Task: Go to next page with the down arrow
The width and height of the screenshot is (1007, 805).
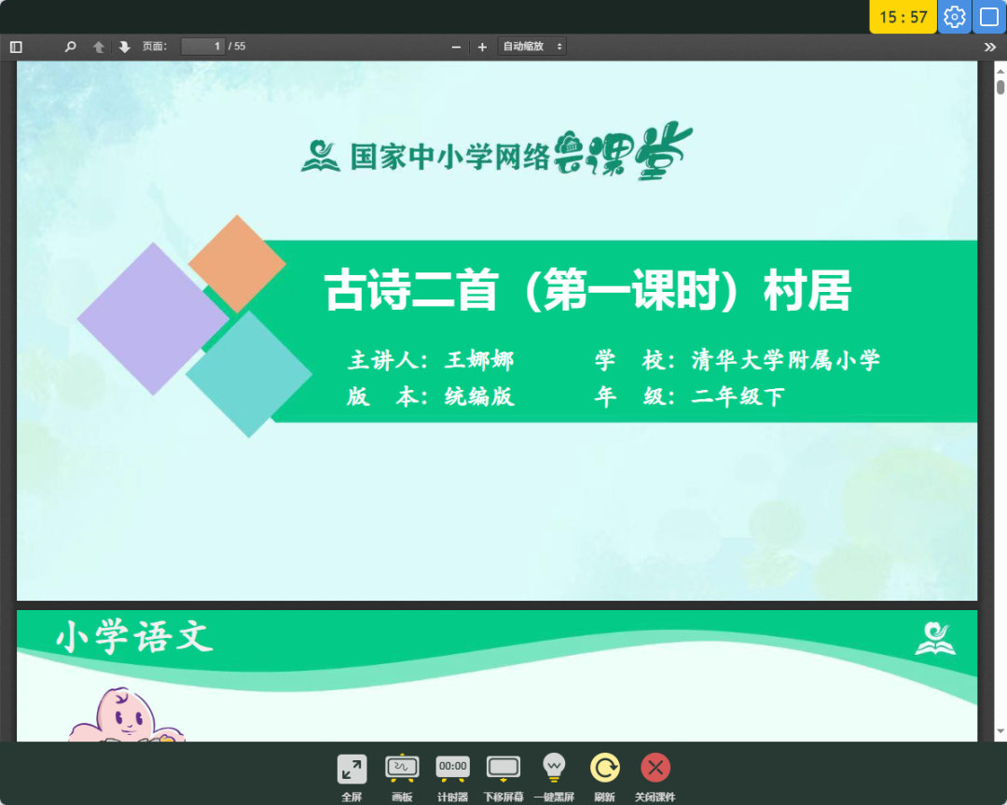Action: (x=124, y=46)
